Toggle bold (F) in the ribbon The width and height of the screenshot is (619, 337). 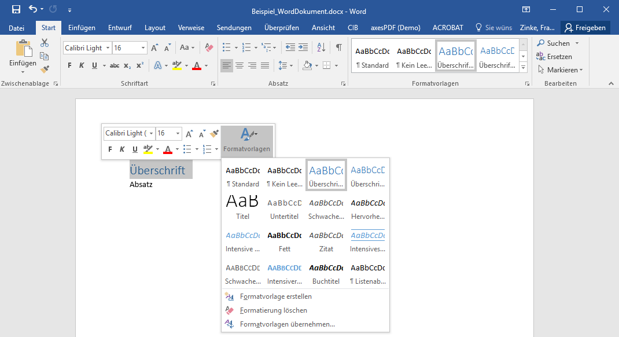(69, 65)
